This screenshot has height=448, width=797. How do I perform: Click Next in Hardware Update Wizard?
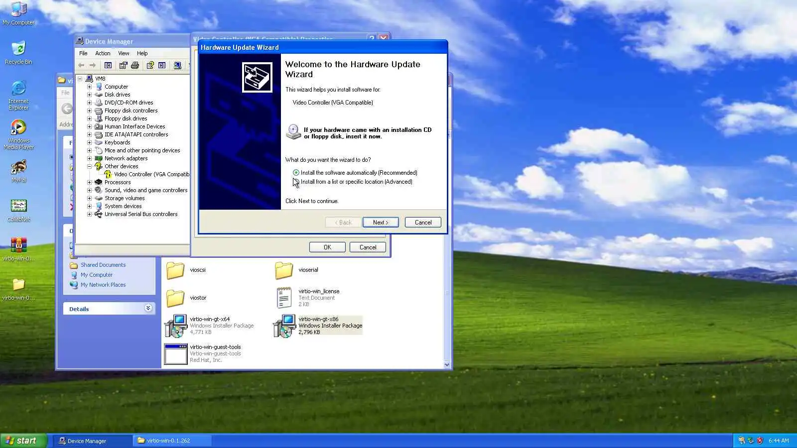381,223
